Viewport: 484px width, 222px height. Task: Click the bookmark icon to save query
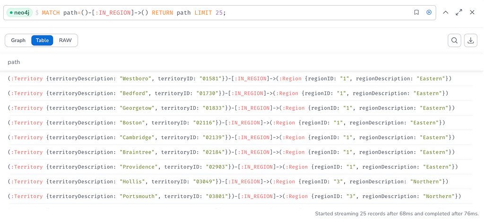pos(416,13)
